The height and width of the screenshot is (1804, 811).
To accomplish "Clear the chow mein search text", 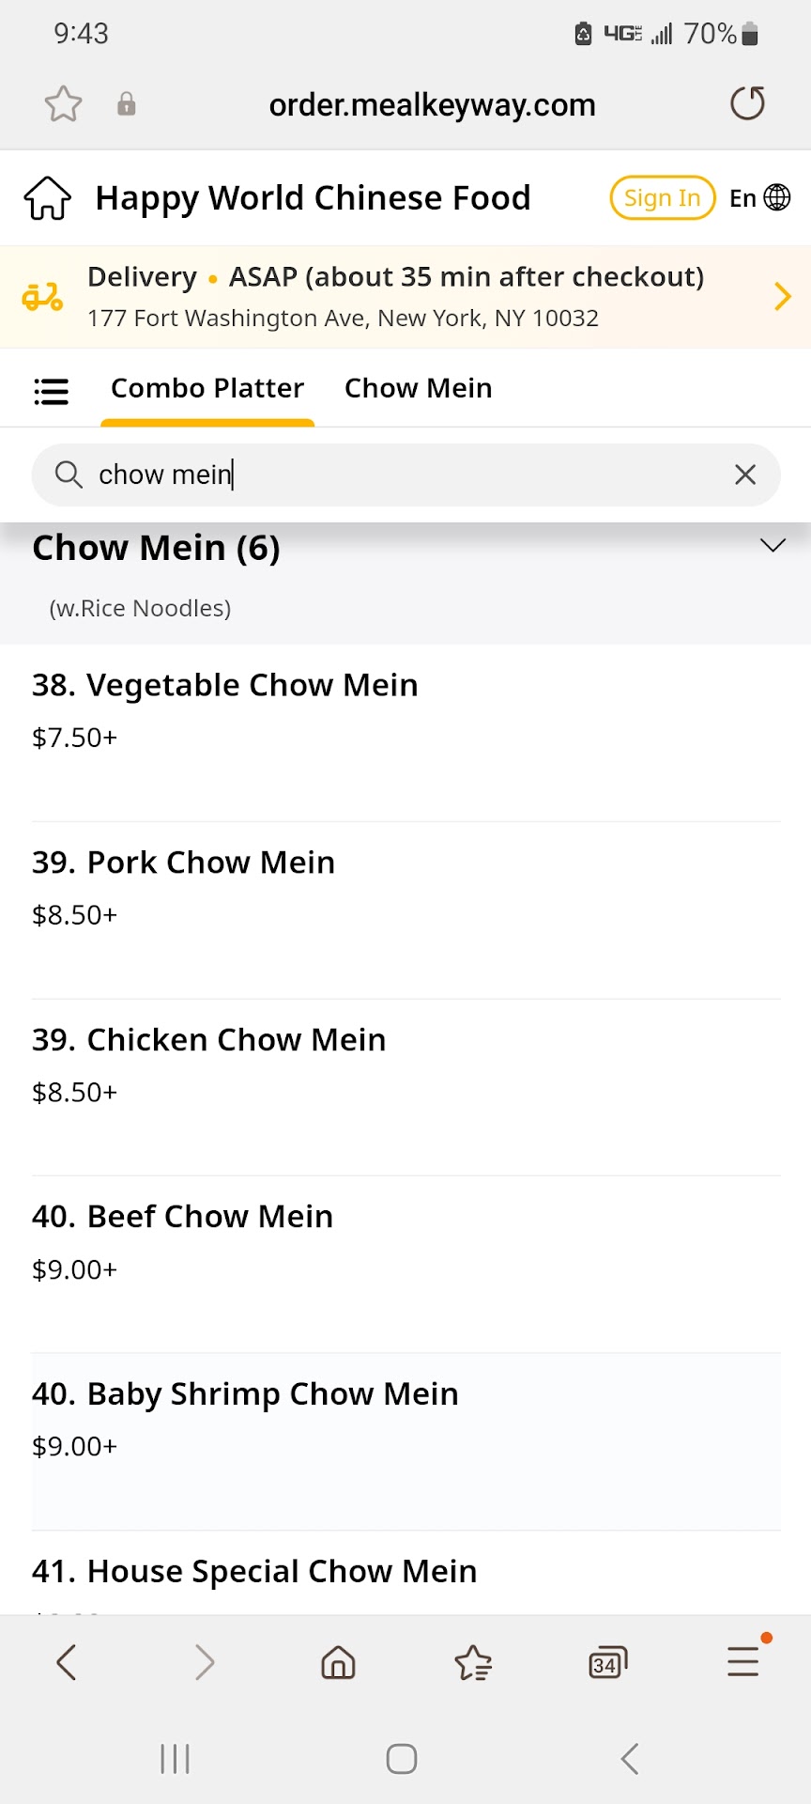I will tap(745, 475).
